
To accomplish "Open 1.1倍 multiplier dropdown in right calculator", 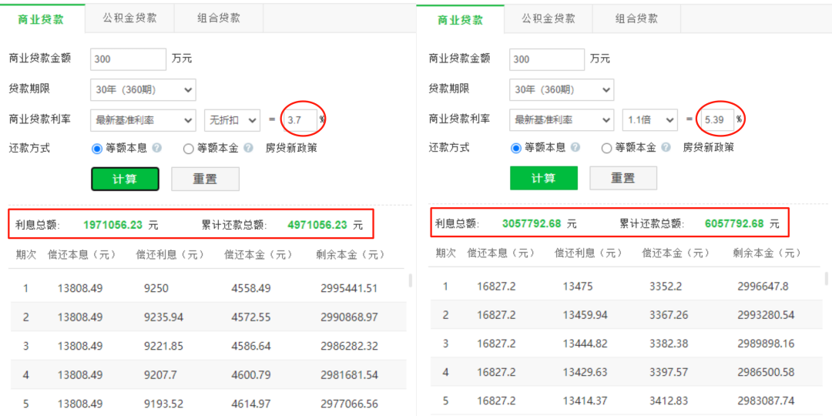I will [650, 120].
